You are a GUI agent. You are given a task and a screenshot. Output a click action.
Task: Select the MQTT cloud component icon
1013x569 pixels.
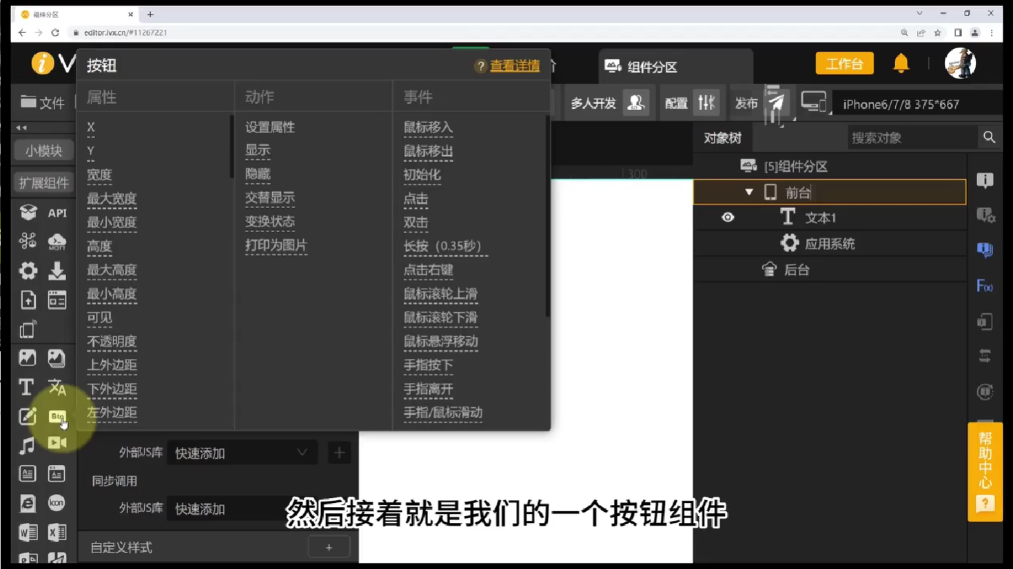coord(57,242)
